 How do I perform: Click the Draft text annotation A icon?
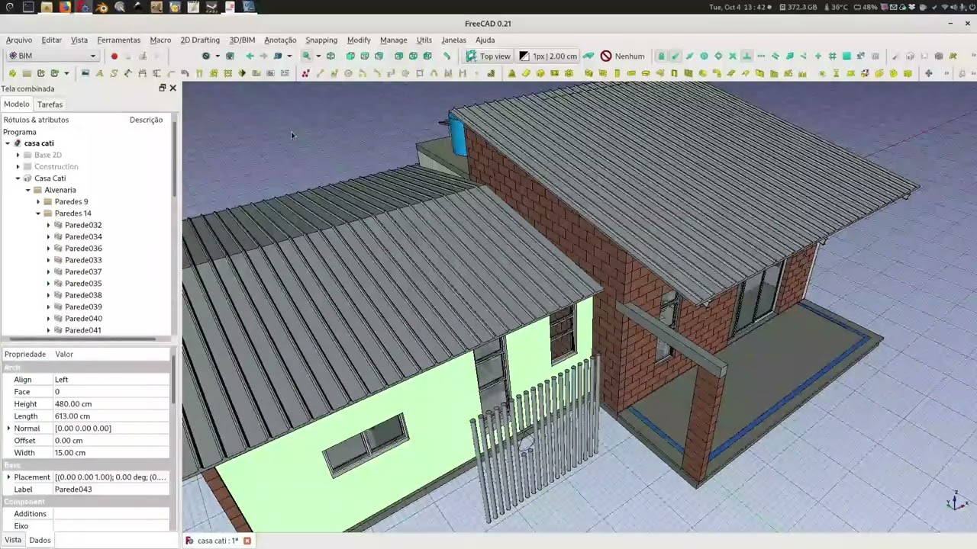coord(99,73)
